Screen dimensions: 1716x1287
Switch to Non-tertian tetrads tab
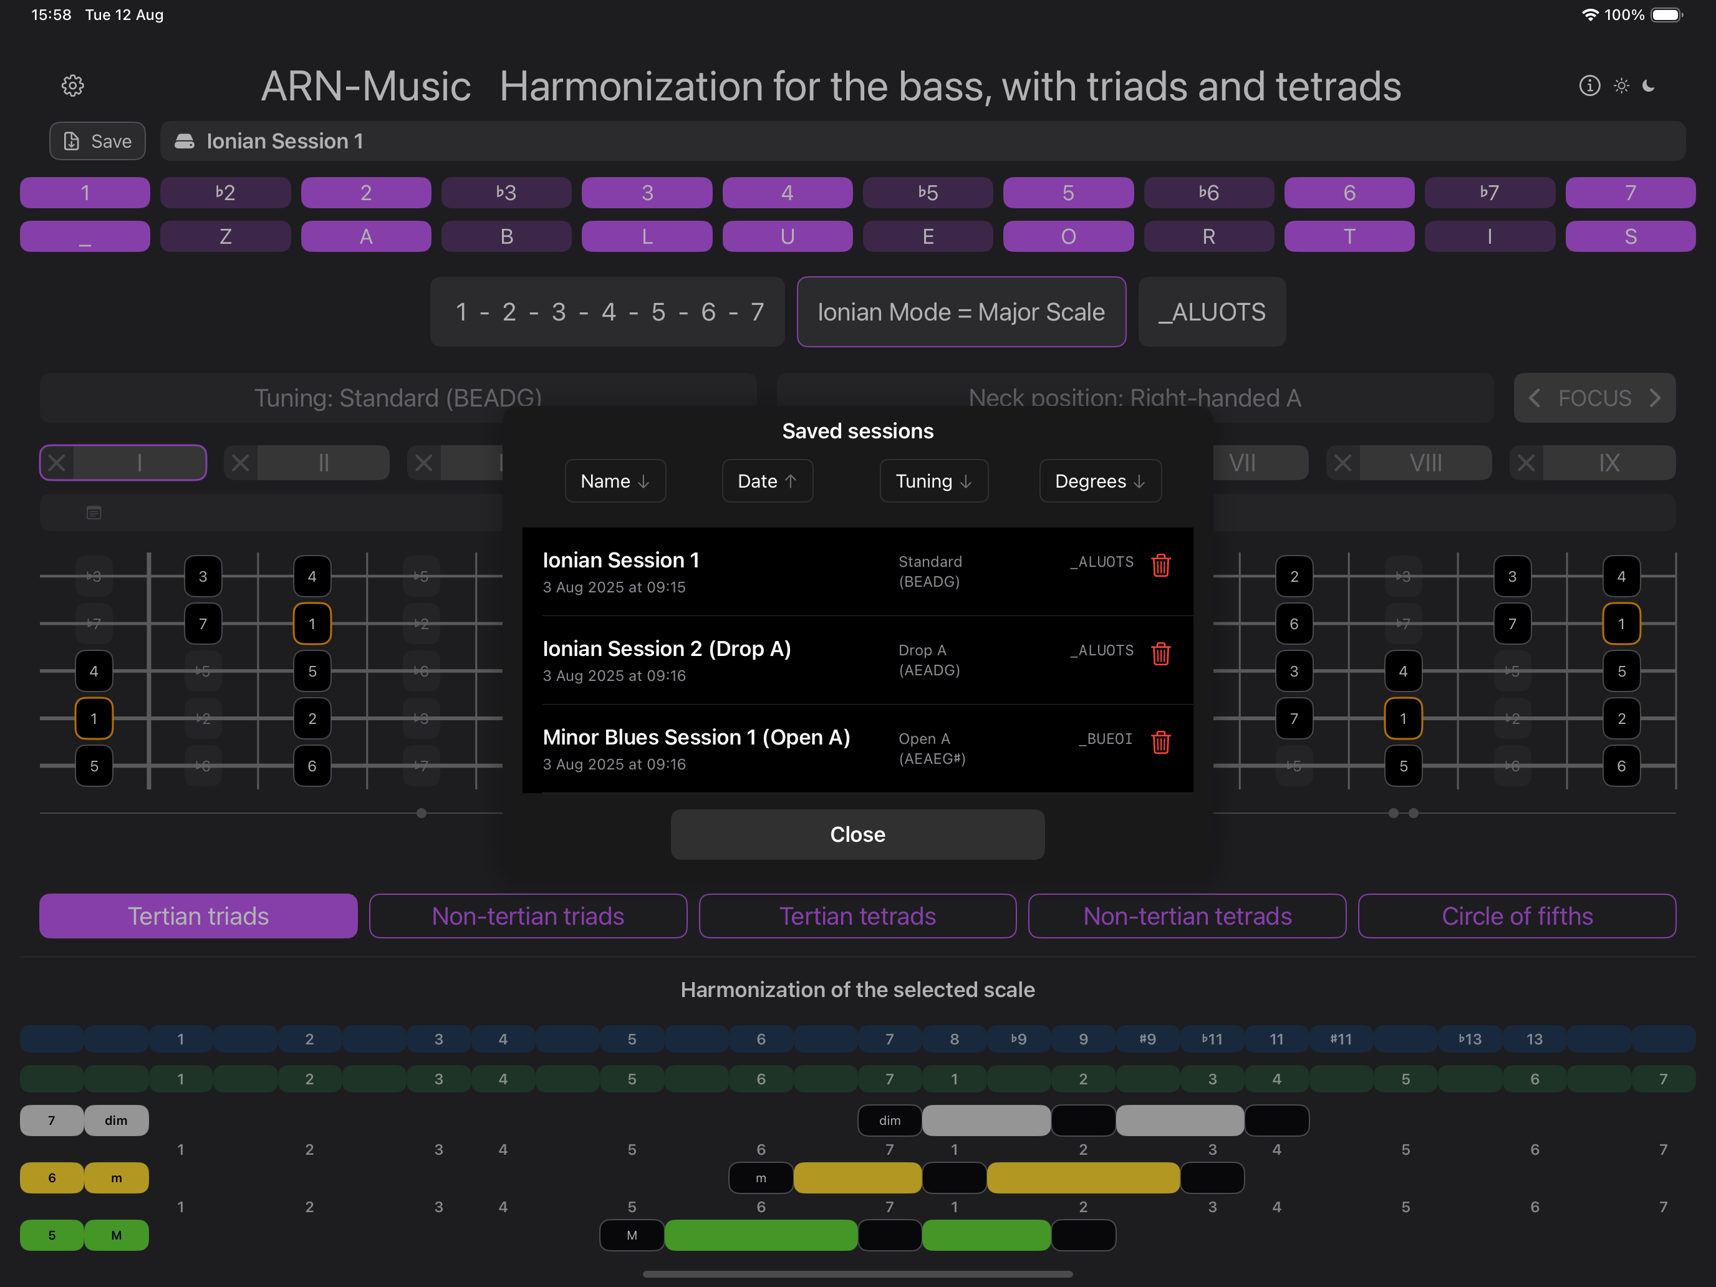point(1187,916)
